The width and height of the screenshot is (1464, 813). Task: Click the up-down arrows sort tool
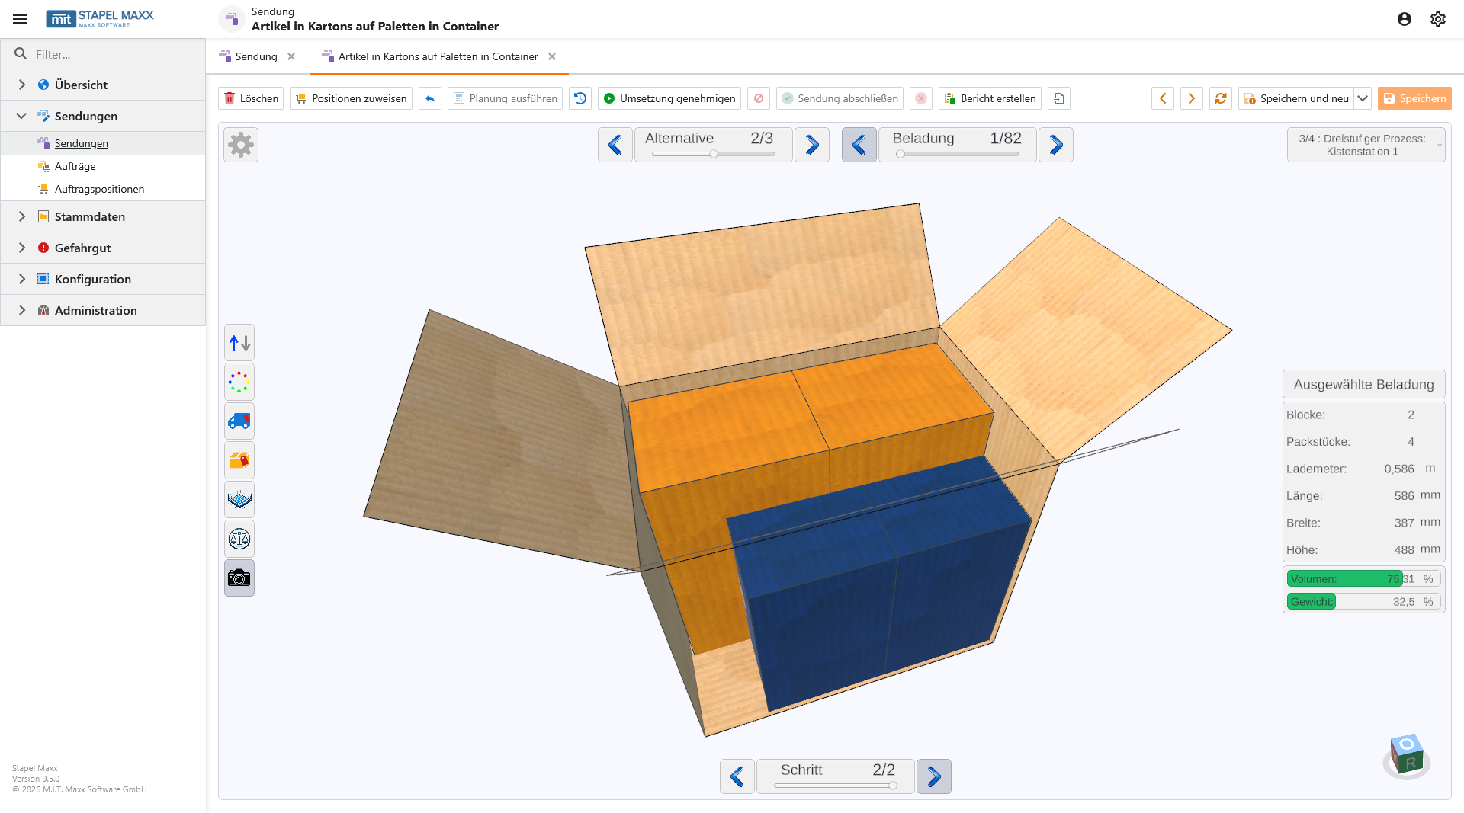tap(239, 343)
